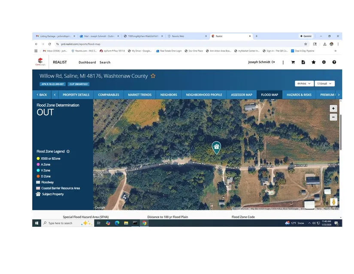Click the yellow X500 or BZone swatch
This screenshot has height=274, width=354.
[x=38, y=158]
